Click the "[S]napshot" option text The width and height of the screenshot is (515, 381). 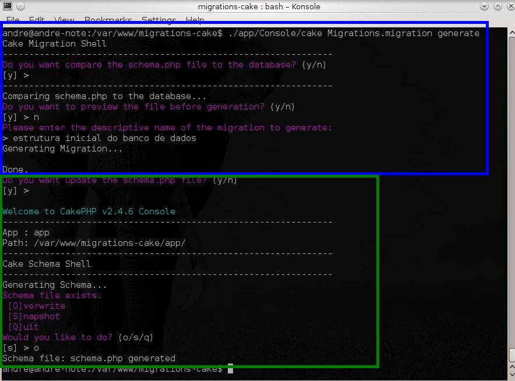[x=34, y=316]
